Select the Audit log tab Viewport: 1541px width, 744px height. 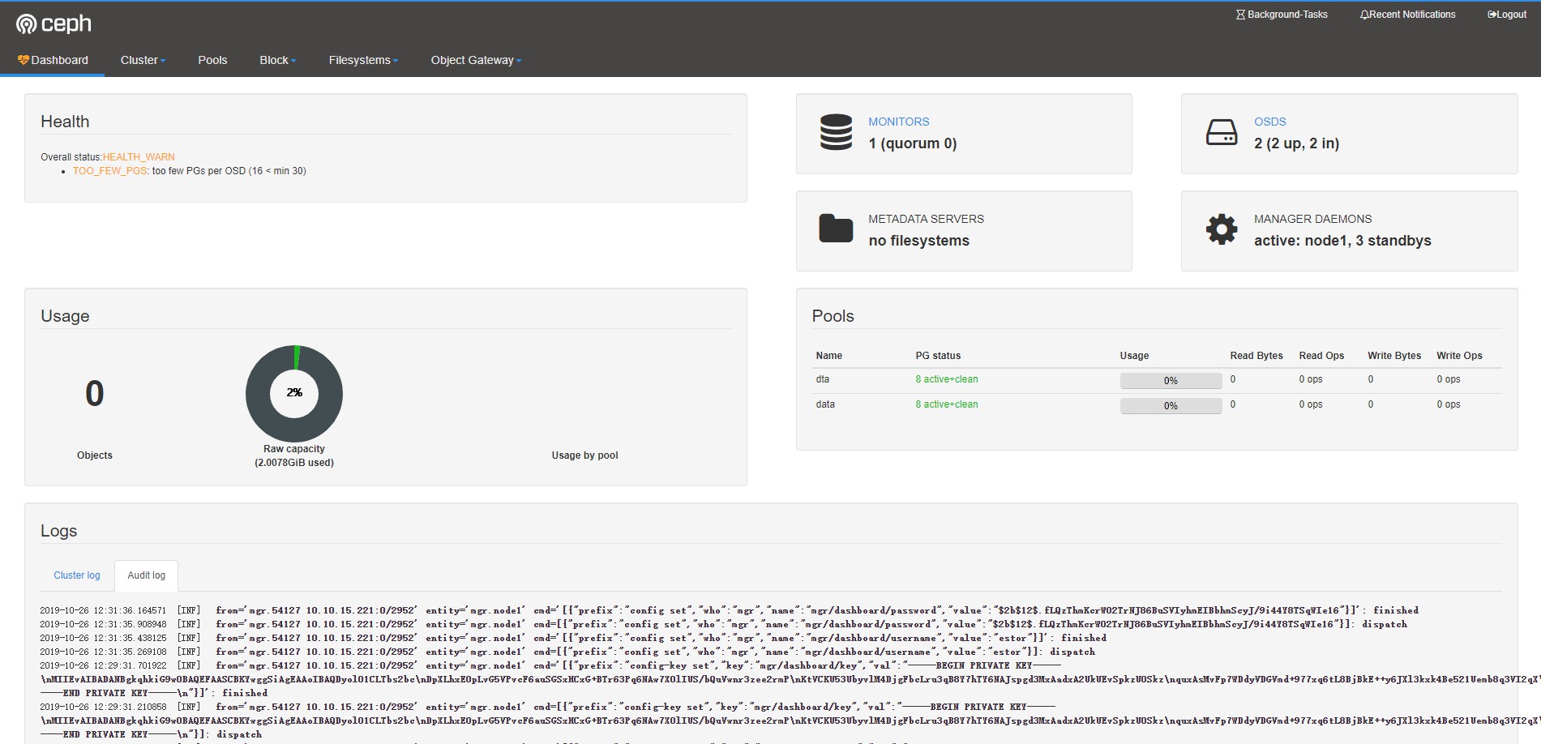pos(146,575)
